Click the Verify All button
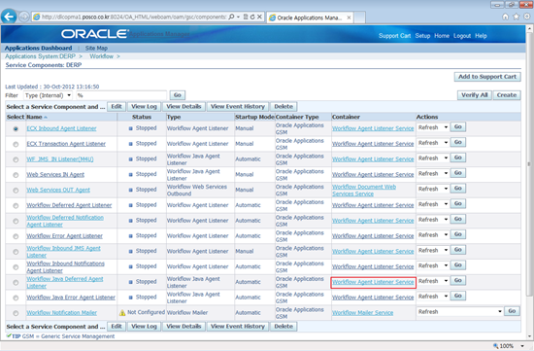The height and width of the screenshot is (351, 534). pos(475,95)
